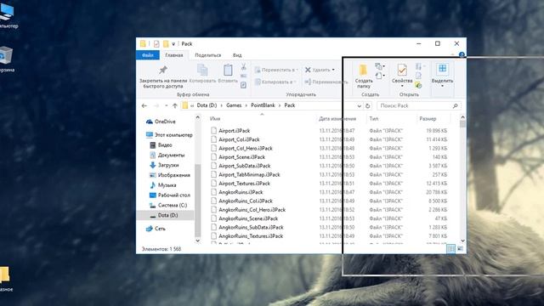Open the quick access toolbar customize arrow
This screenshot has width=544, height=306.
[173, 44]
